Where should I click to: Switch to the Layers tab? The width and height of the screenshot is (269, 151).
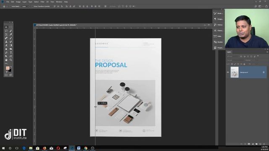coord(229,52)
